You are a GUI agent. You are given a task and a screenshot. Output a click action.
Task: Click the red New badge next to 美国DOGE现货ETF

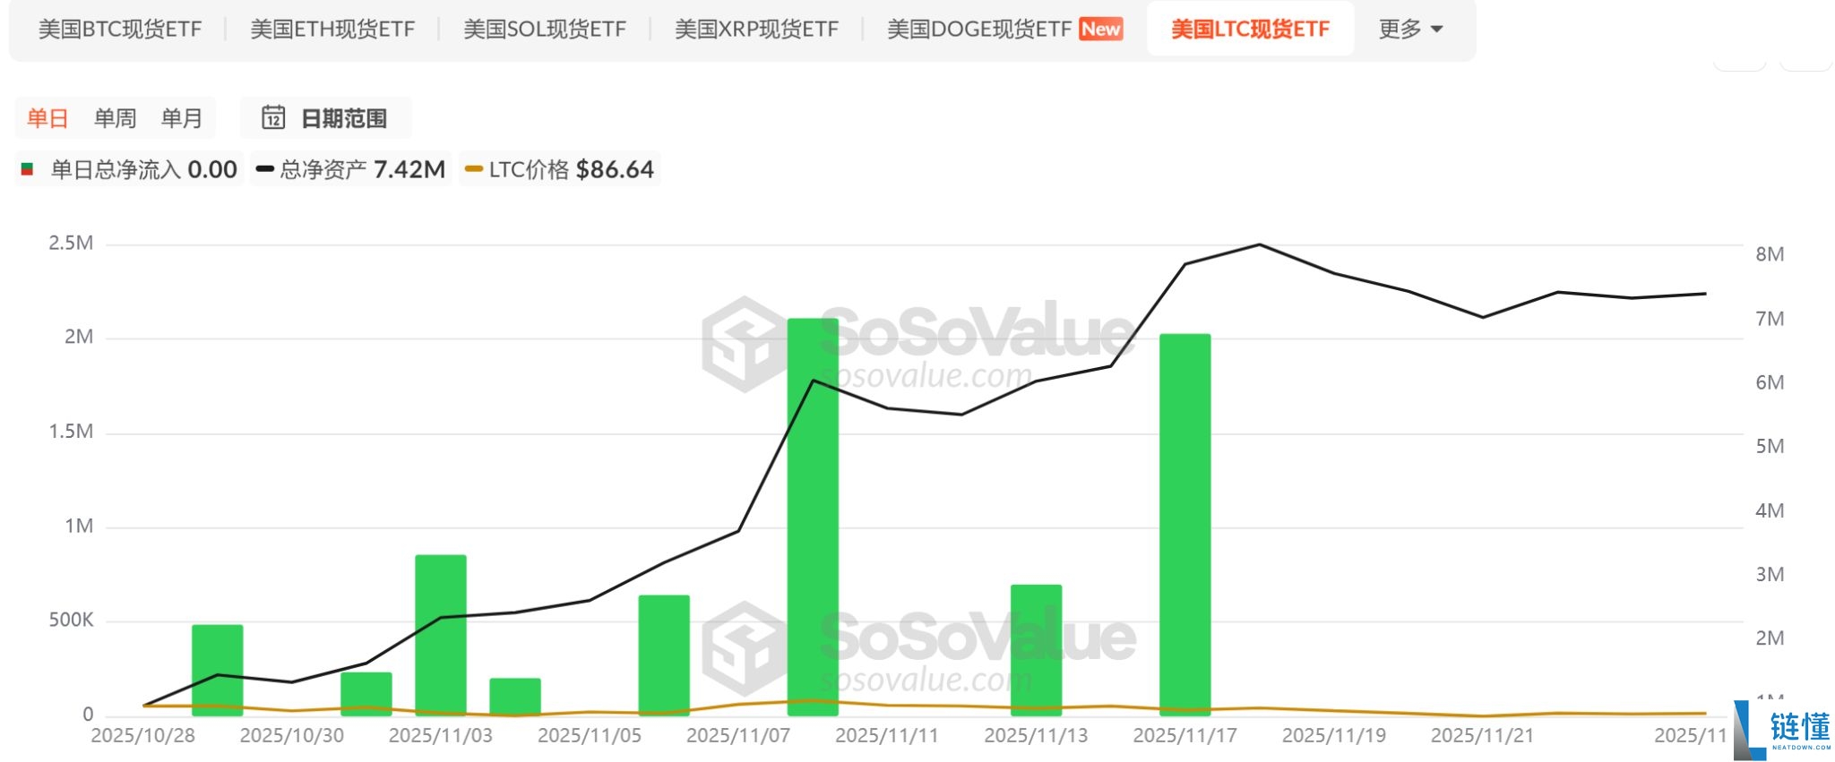(1098, 29)
